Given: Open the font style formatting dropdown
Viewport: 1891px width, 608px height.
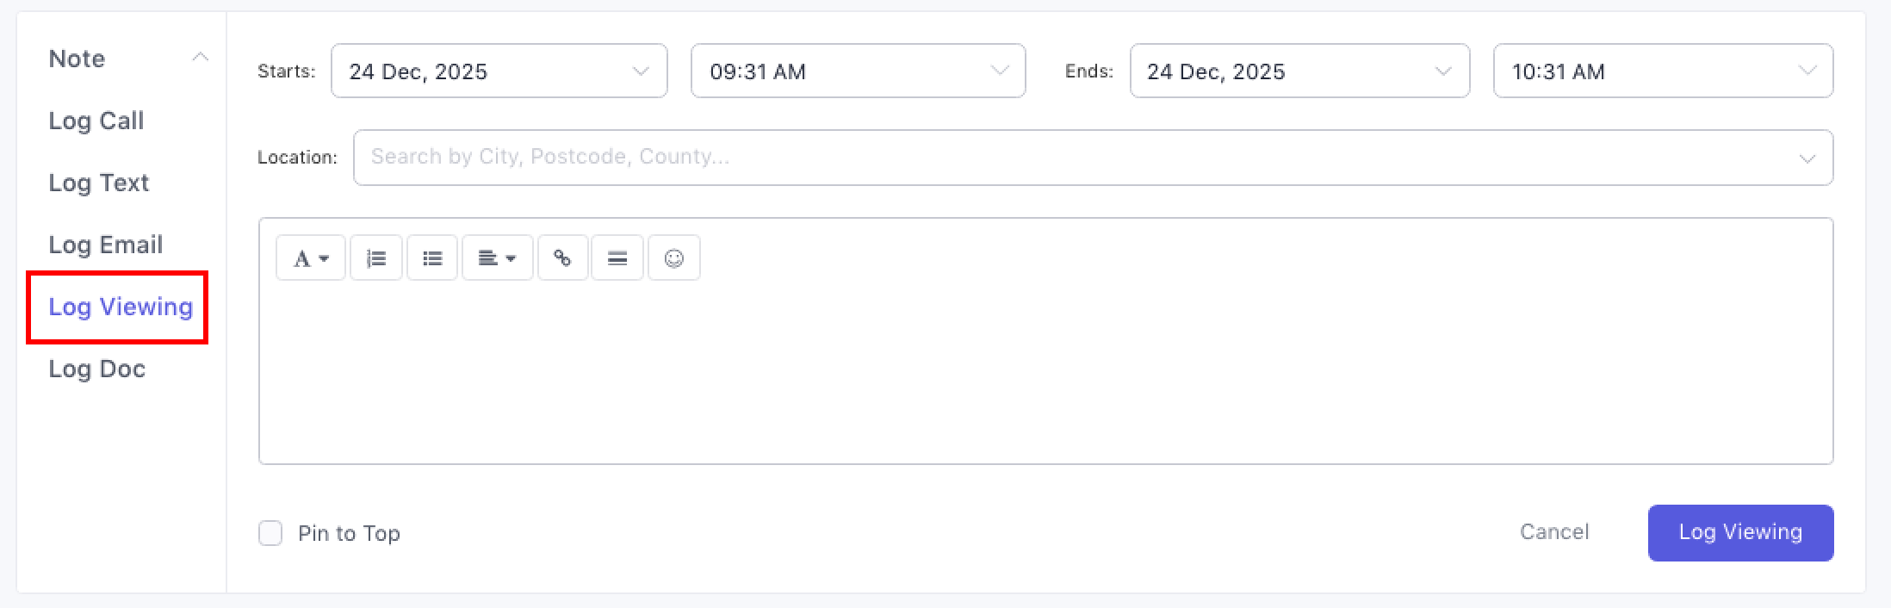Looking at the screenshot, I should (311, 258).
